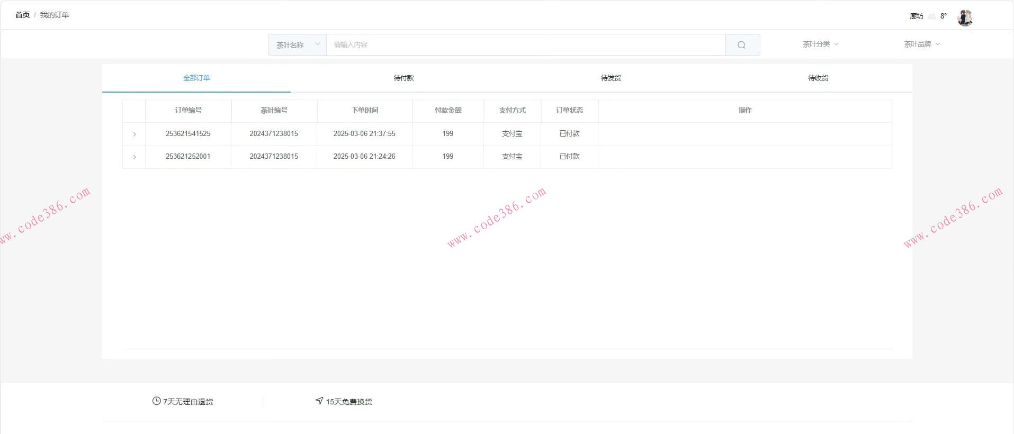Click the 7天无理由退货 text
Screen dimensions: 1014x434
(188, 402)
